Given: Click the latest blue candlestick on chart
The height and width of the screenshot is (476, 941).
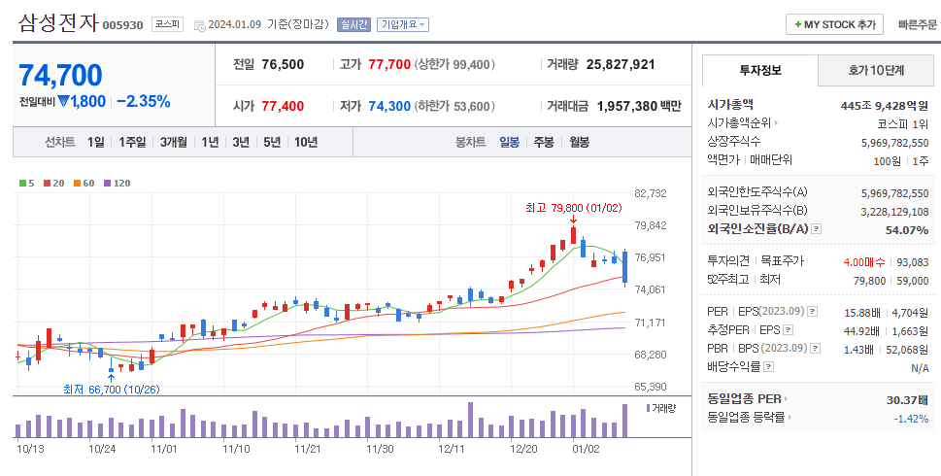Looking at the screenshot, I should (x=624, y=267).
